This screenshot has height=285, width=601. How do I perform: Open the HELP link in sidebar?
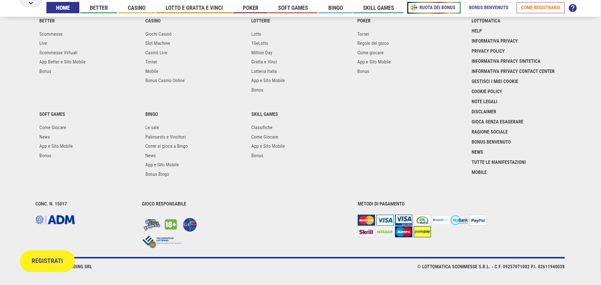pos(477,31)
